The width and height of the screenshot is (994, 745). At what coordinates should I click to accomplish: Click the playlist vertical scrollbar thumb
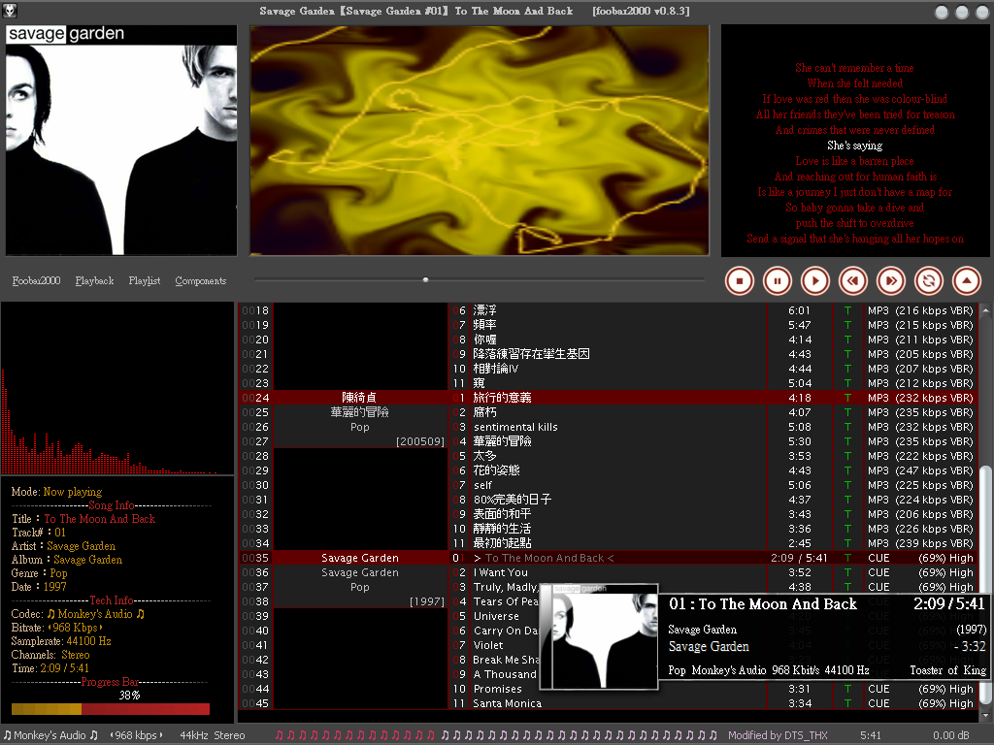985,585
